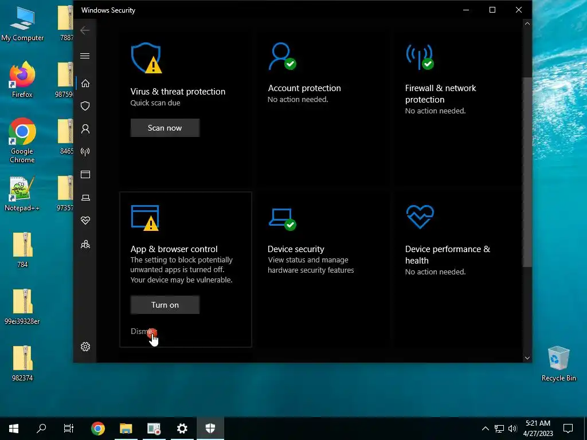
Task: Select the 99ei39328er zip folder
Action: pos(22,307)
